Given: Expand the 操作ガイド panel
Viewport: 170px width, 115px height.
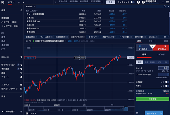Looking at the screenshot, I should click(154, 113).
